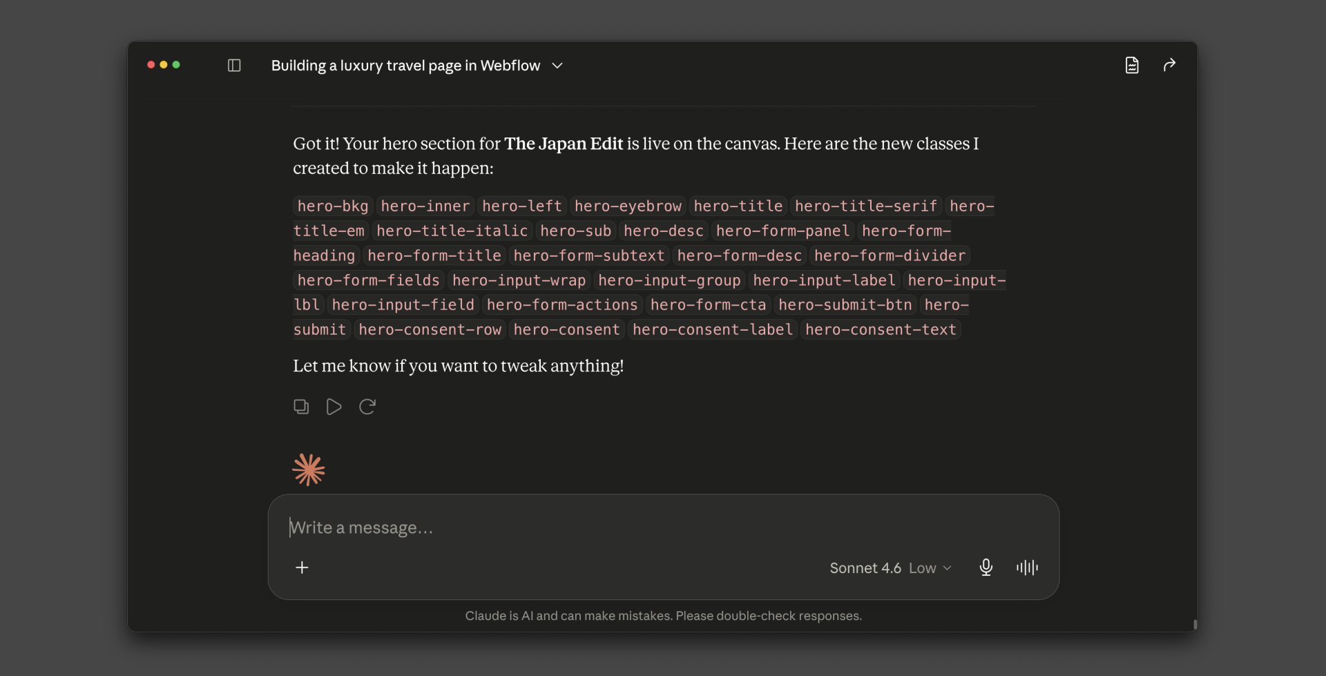Focus the 'Write a message' input

pos(663,528)
